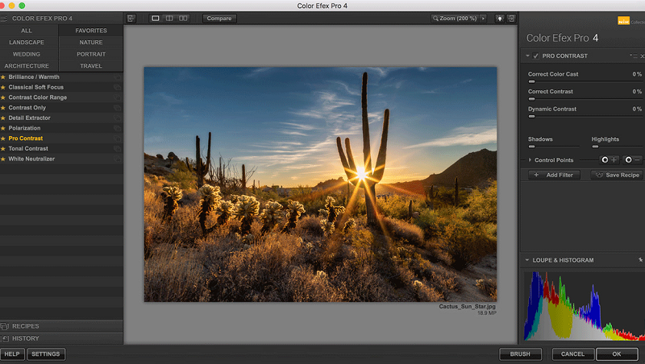
Task: Click the lightbulb background color icon
Action: (x=499, y=18)
